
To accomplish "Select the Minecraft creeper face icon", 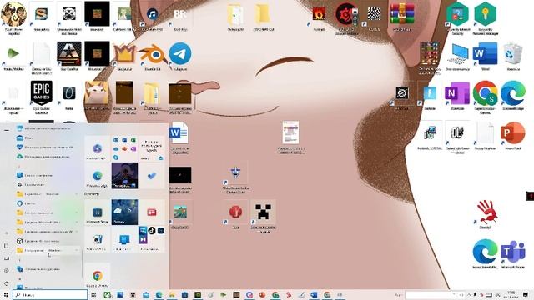I will 263,212.
